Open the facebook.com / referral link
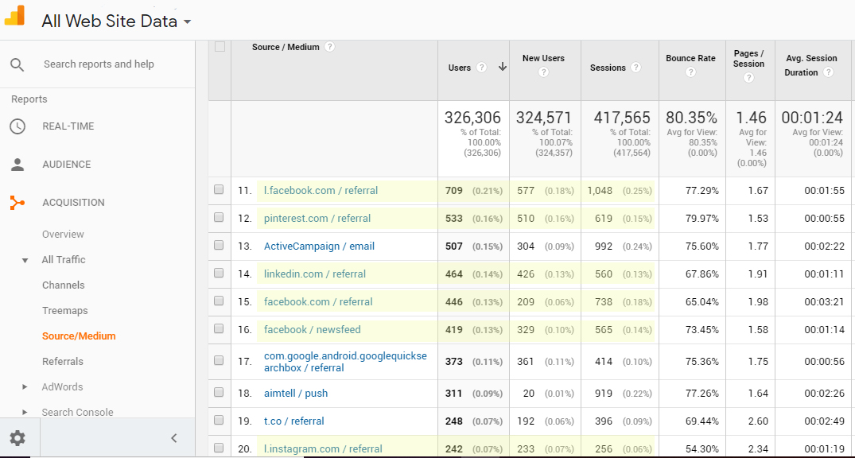Viewport: 855px width, 458px height. point(318,302)
